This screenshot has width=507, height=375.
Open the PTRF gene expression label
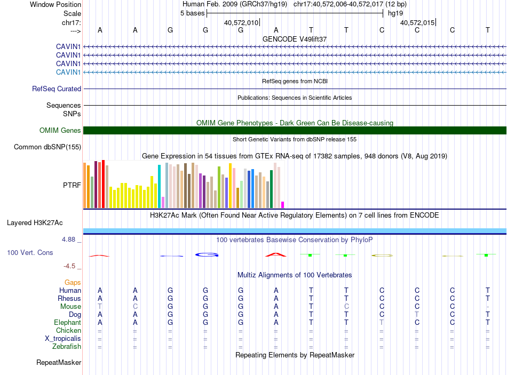[x=72, y=185]
